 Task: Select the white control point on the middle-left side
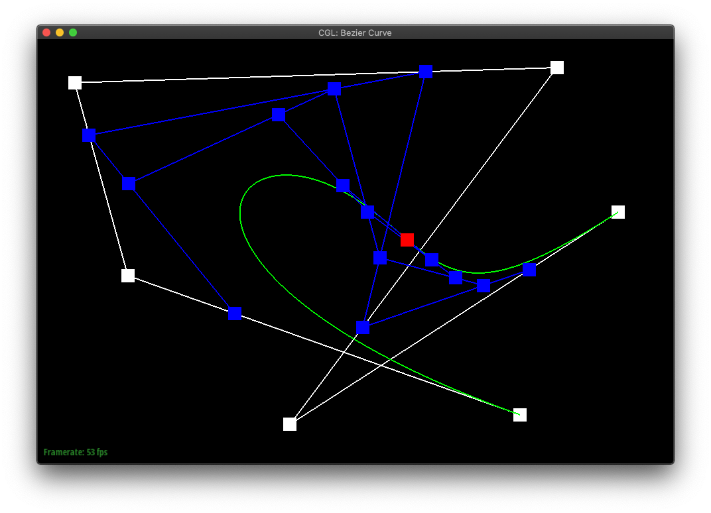[128, 276]
